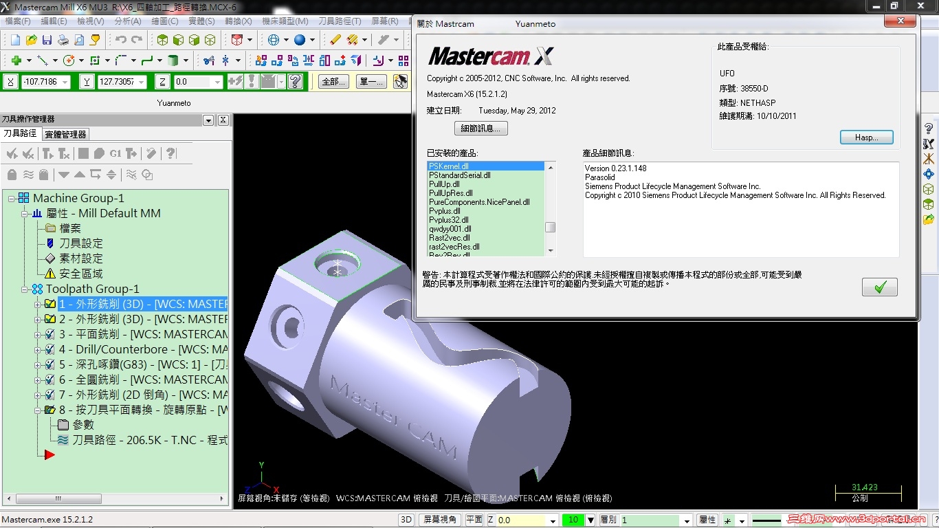Click the select-all-operations checkmark icon
The image size is (939, 528).
click(12, 153)
